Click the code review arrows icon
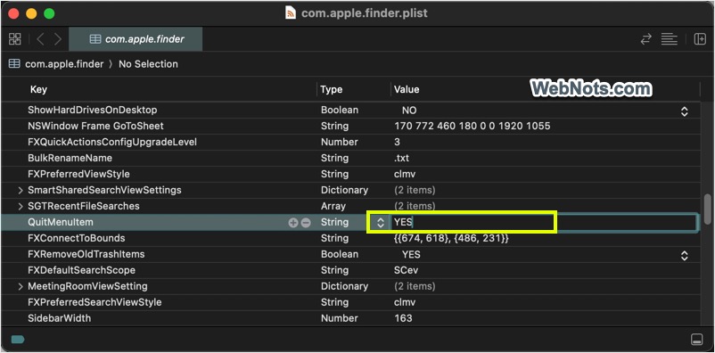 (645, 39)
